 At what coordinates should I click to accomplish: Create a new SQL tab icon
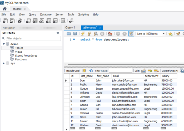(5, 21)
